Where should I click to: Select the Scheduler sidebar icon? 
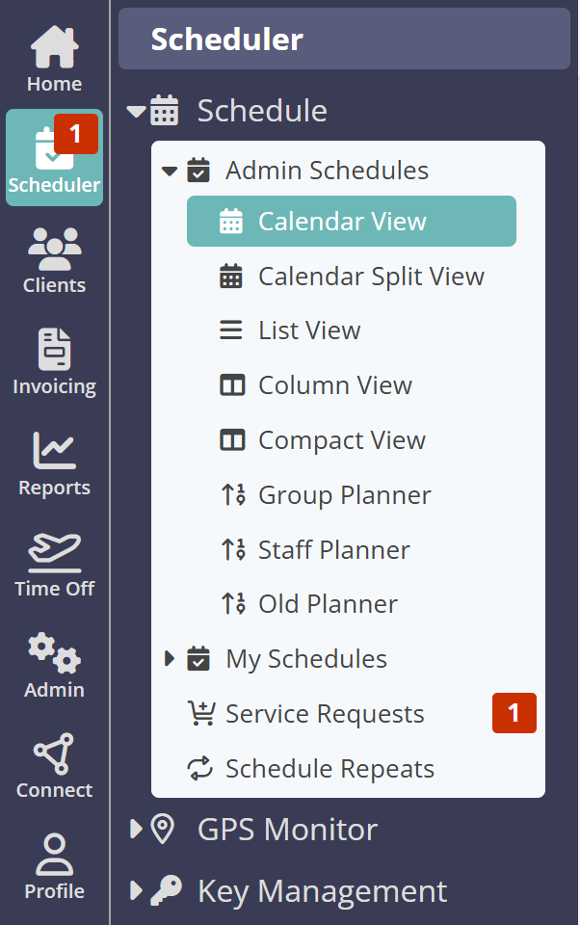point(54,158)
